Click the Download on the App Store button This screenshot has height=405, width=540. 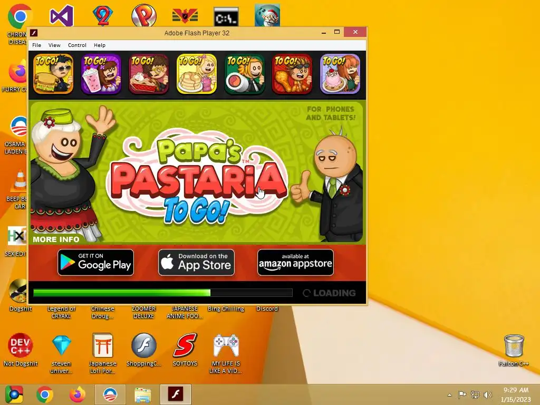(196, 263)
